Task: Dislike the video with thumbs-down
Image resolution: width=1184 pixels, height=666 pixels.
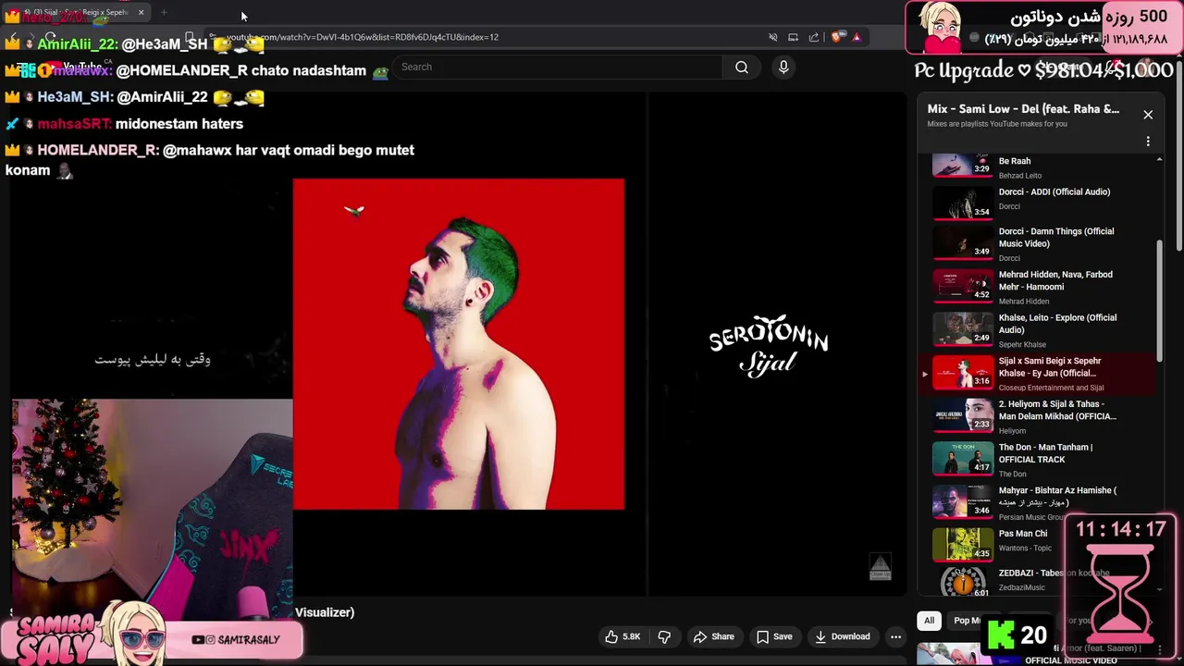Action: (663, 636)
